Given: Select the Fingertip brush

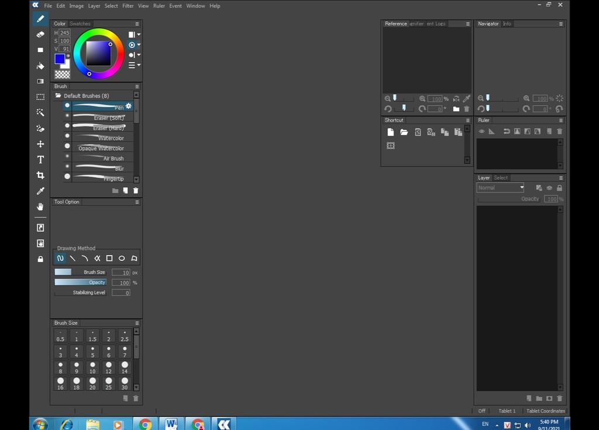Looking at the screenshot, I should tap(98, 178).
